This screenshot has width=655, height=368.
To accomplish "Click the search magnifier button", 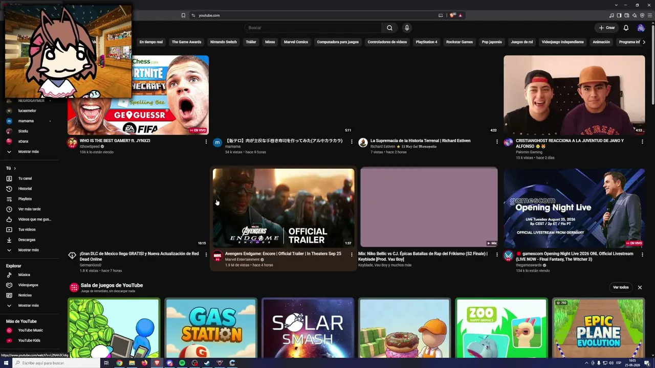I will point(389,28).
